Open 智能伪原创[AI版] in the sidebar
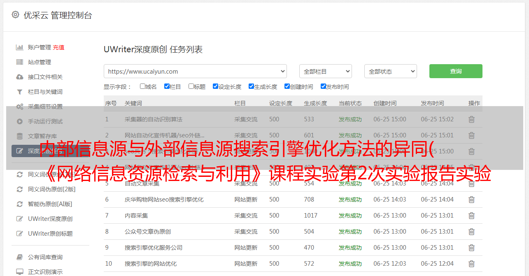Viewport: 529px width, 276px height. [x=50, y=204]
